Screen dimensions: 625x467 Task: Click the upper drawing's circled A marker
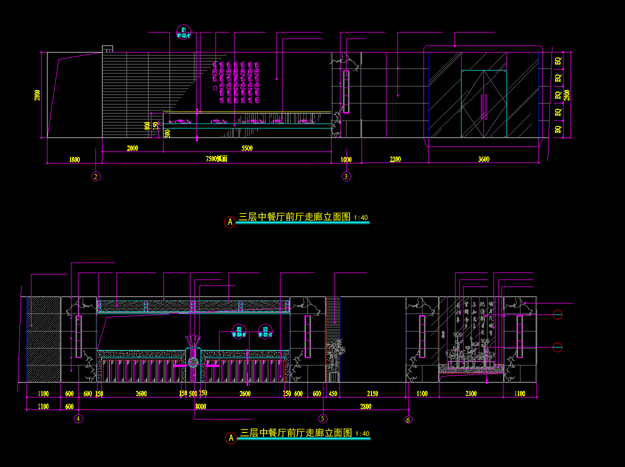pos(229,222)
